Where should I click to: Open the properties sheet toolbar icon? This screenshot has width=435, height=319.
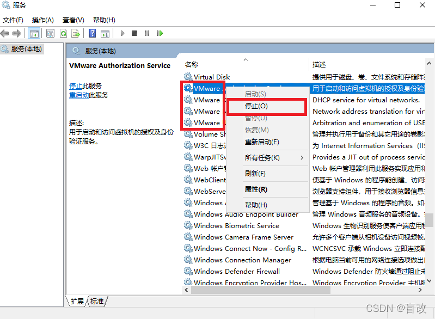(x=50, y=34)
